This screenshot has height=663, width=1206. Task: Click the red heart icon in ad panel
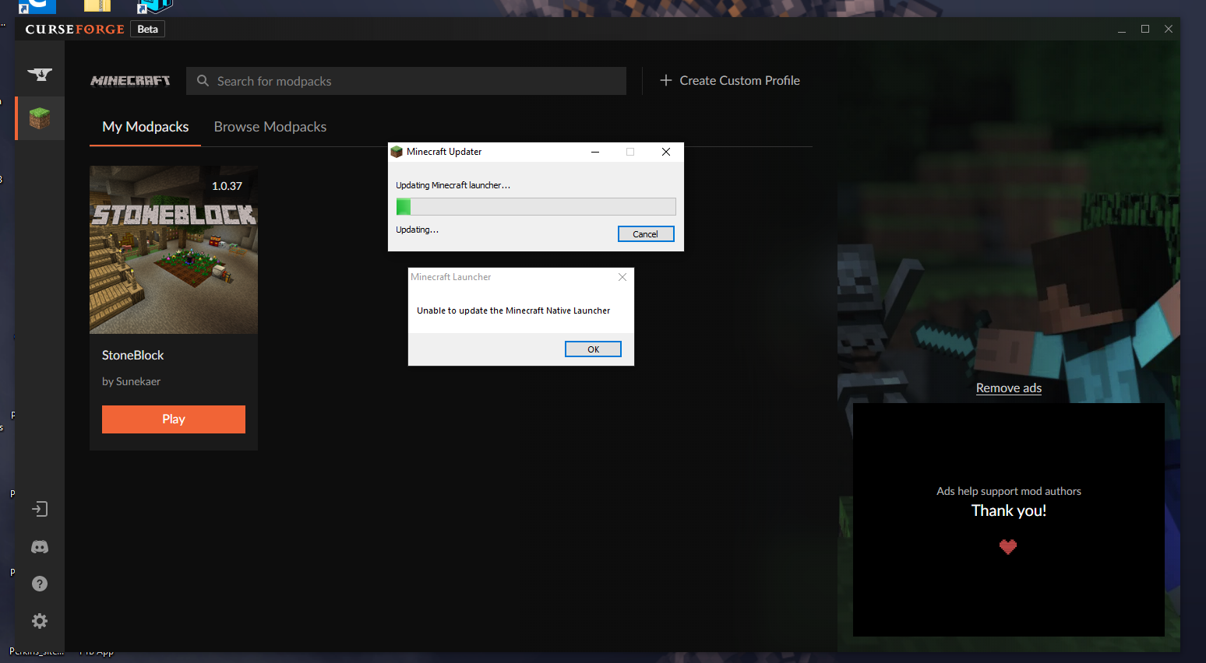pyautogui.click(x=1008, y=546)
